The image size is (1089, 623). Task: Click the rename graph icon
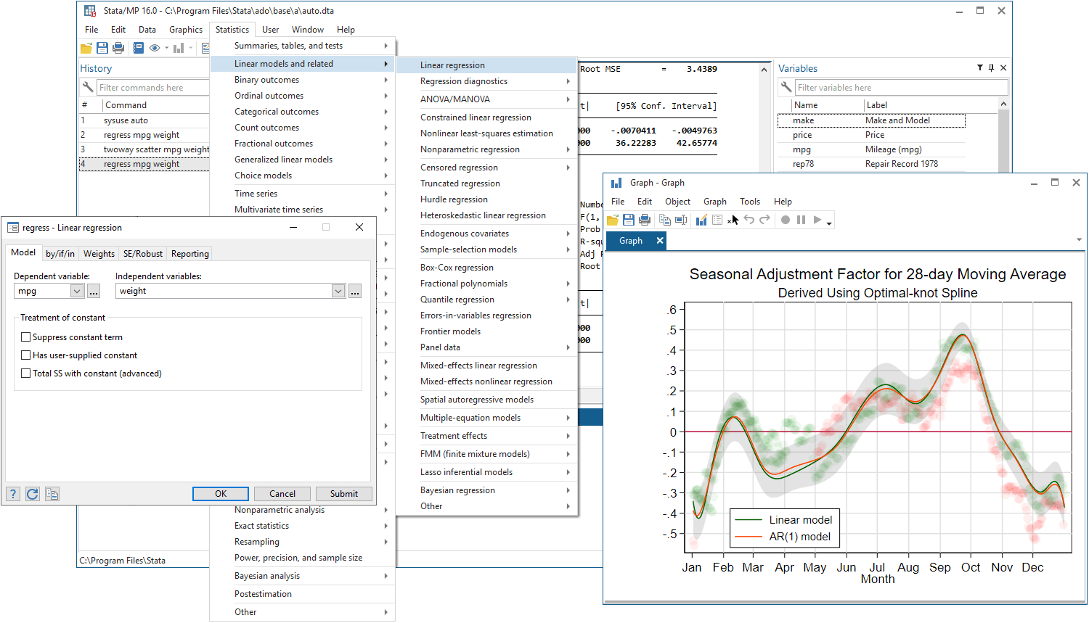(681, 220)
